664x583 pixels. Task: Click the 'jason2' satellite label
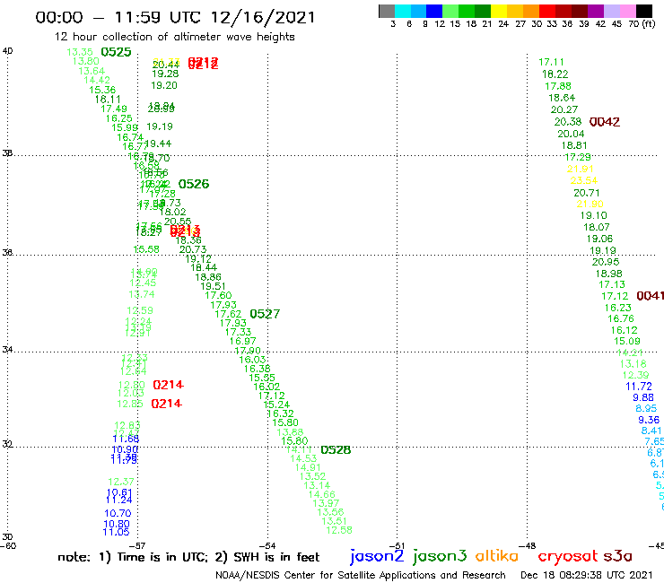(377, 556)
